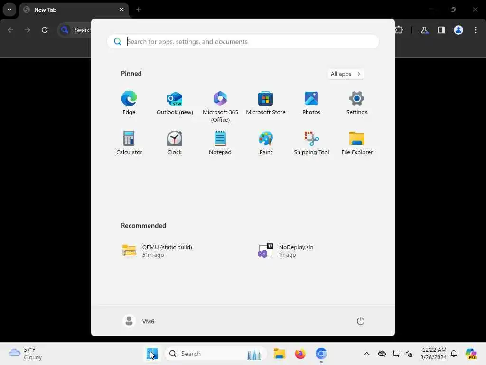
Task: Go forward in the browser
Action: click(27, 30)
